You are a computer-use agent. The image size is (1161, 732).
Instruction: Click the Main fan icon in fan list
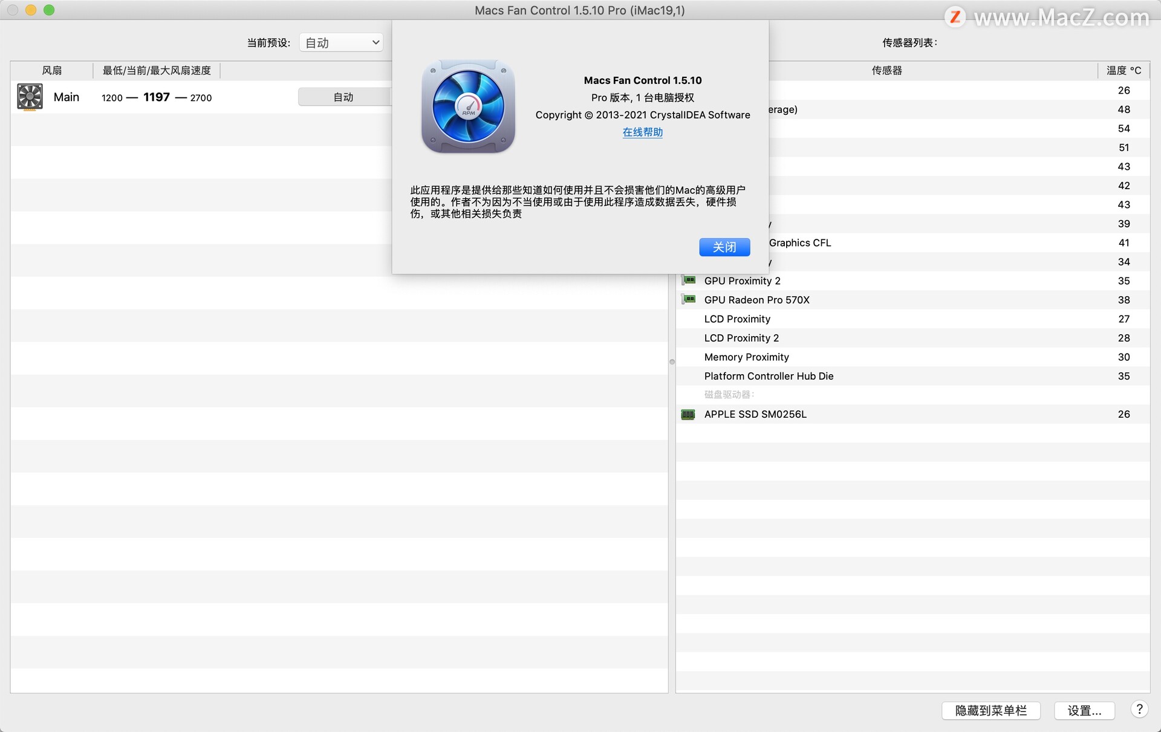coord(29,97)
